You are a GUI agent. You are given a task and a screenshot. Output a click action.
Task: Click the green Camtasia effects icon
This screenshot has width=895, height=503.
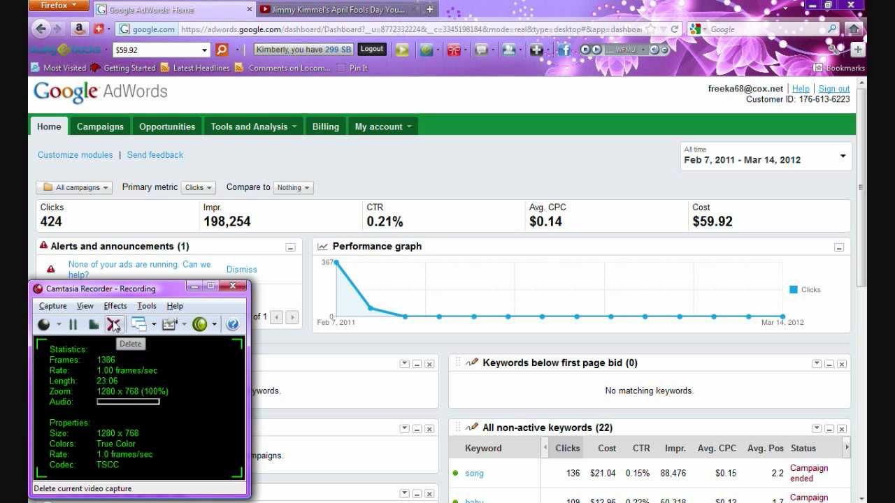[200, 324]
